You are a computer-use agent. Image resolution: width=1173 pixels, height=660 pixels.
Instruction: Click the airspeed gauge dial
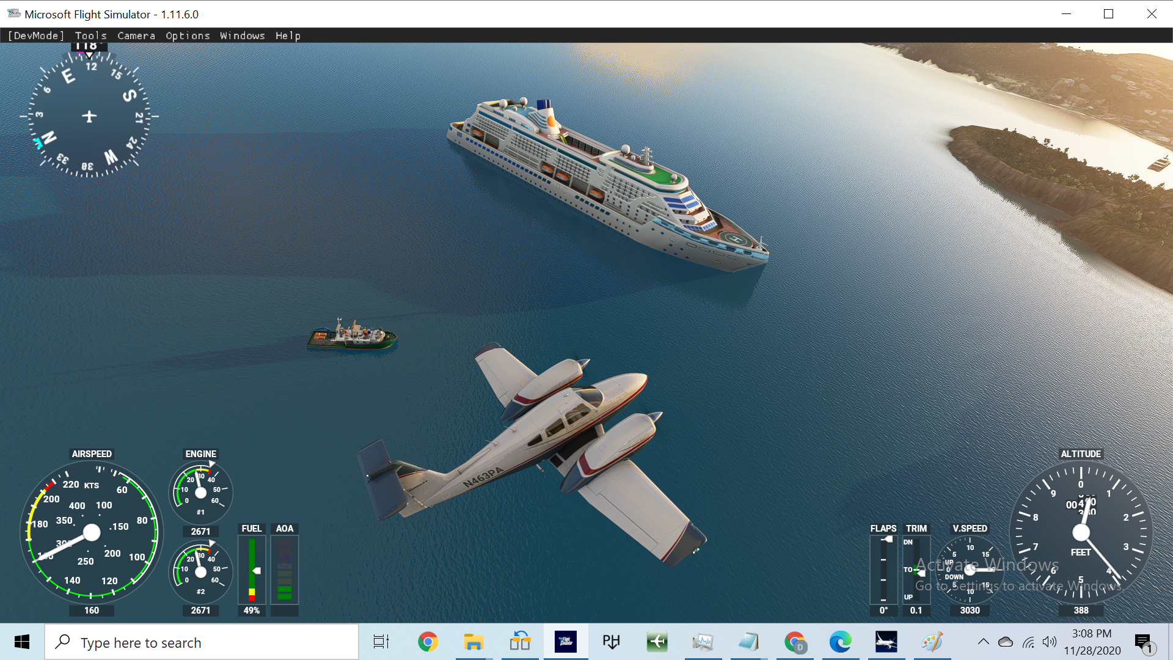92,533
